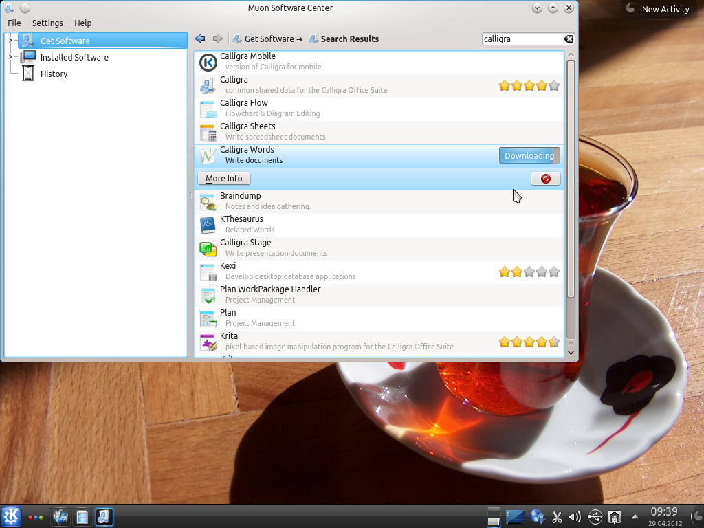Click the More Info button

pyautogui.click(x=224, y=179)
